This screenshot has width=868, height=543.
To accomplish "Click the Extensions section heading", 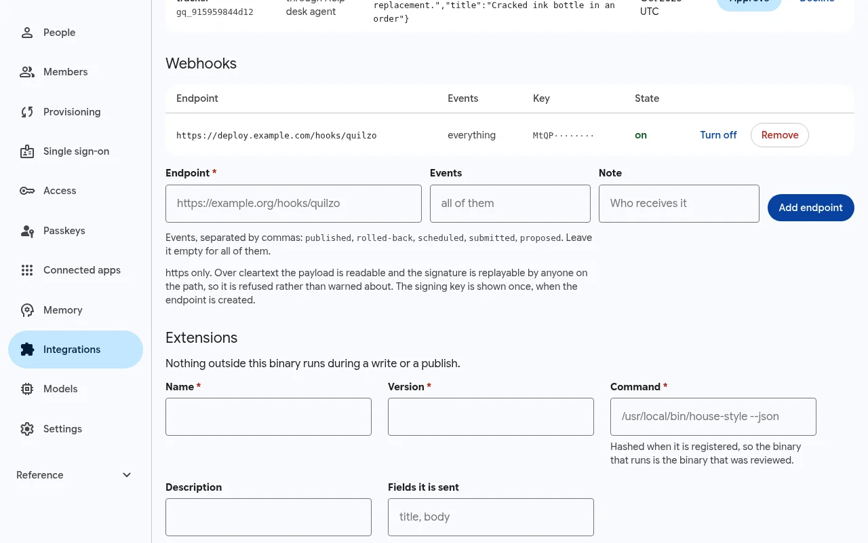I will [201, 338].
